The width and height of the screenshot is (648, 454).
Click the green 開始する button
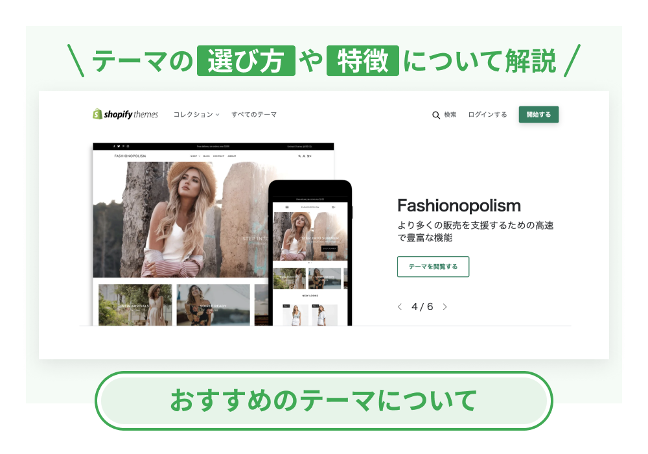tap(538, 115)
